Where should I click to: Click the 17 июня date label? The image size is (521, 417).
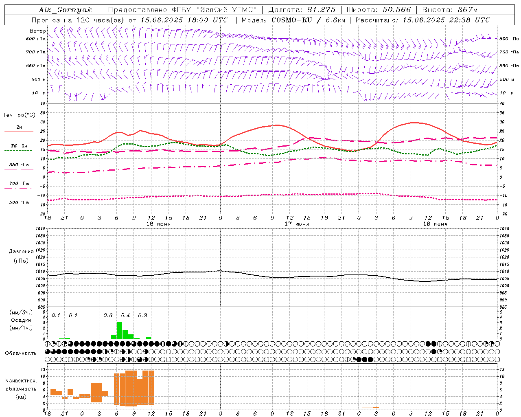(x=297, y=224)
